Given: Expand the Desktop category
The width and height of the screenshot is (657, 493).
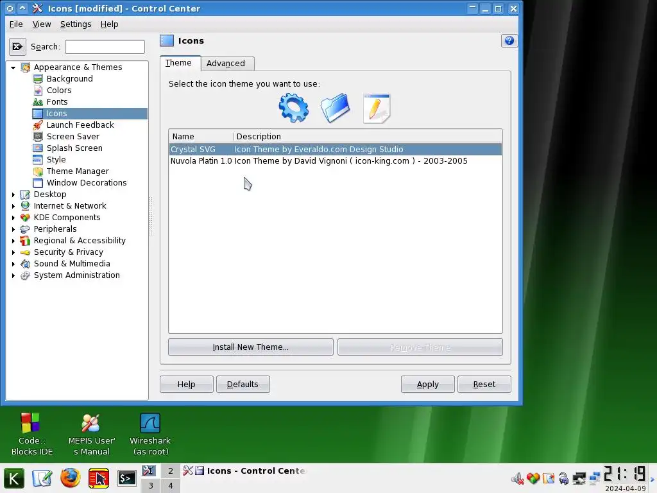Looking at the screenshot, I should coord(13,195).
